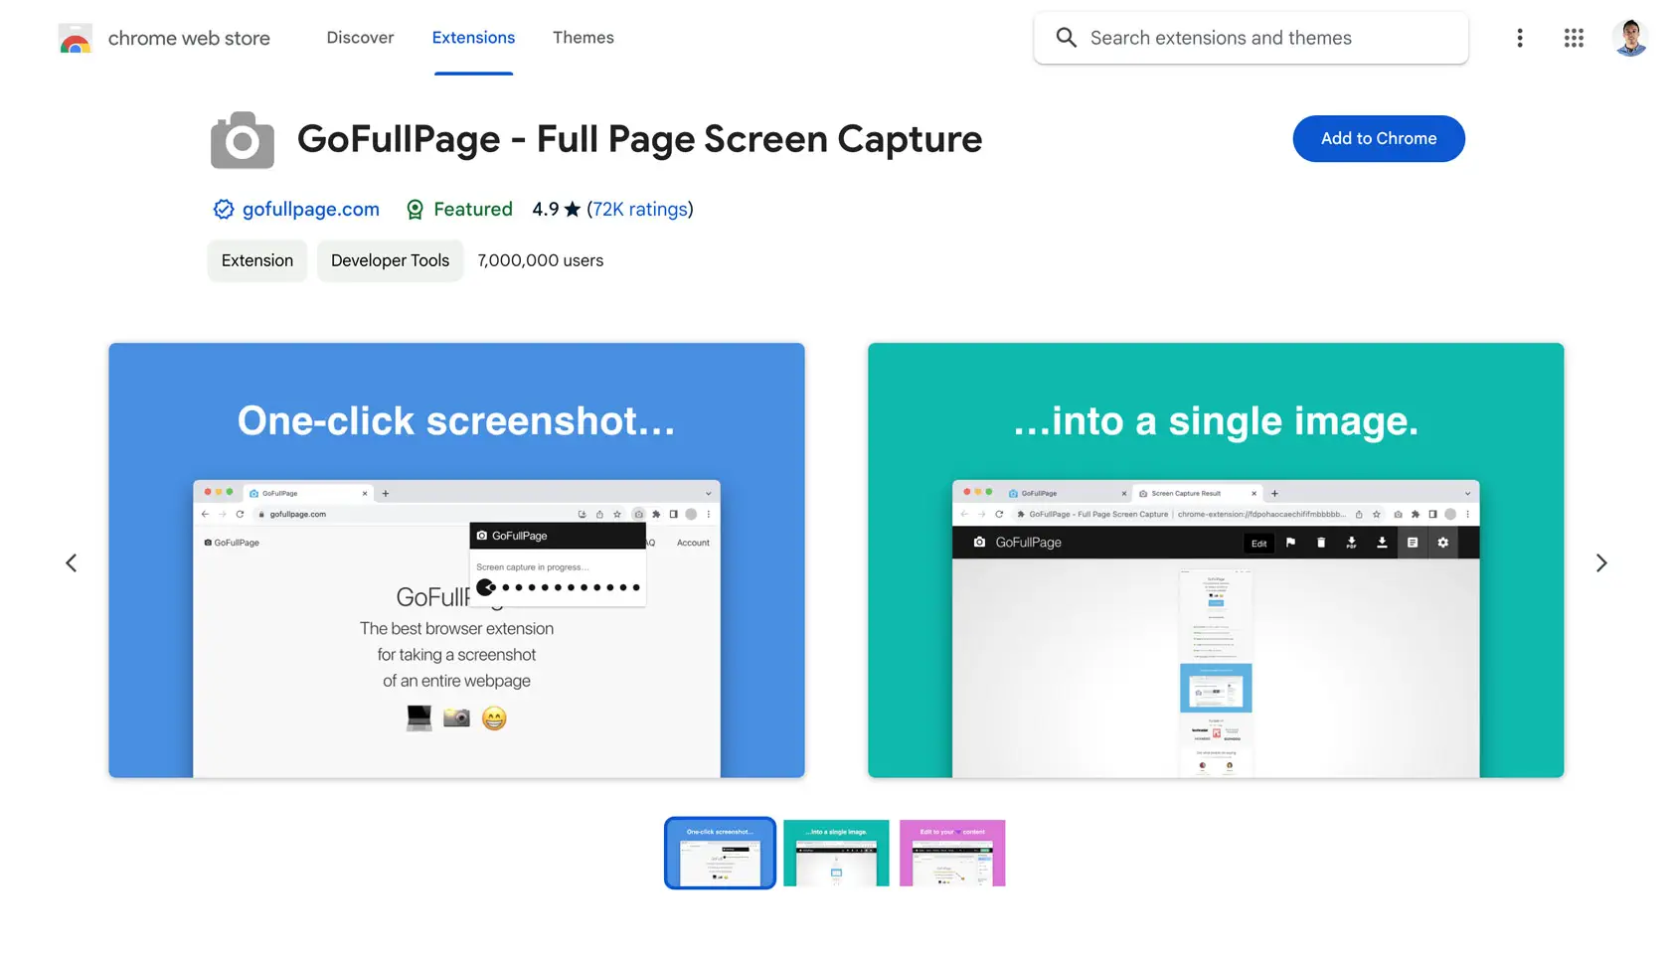This screenshot has height=954, width=1670.
Task: Select the blue One-click screenshot thumbnail
Action: click(x=720, y=853)
